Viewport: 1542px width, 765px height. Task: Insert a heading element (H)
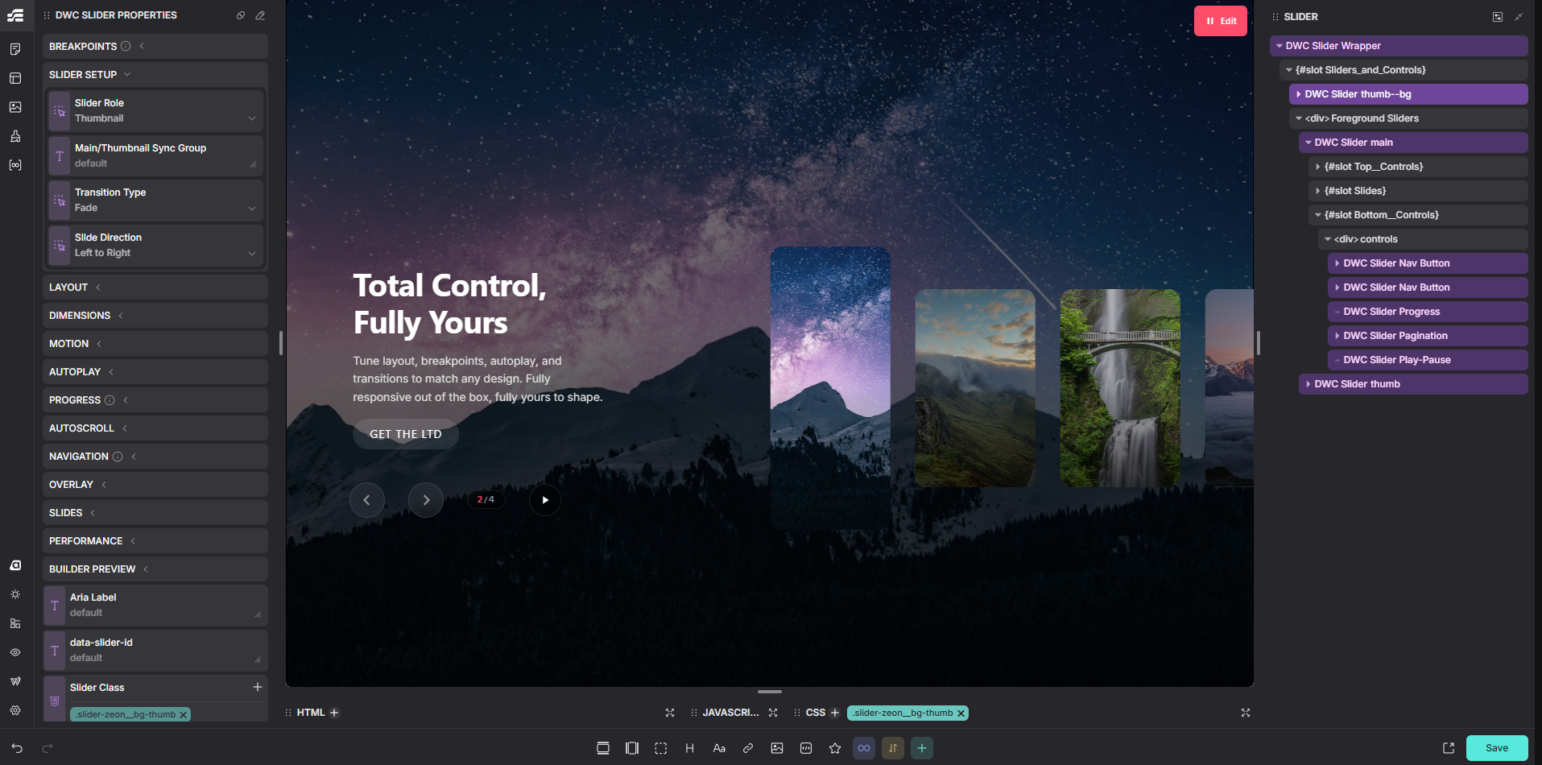pos(690,748)
